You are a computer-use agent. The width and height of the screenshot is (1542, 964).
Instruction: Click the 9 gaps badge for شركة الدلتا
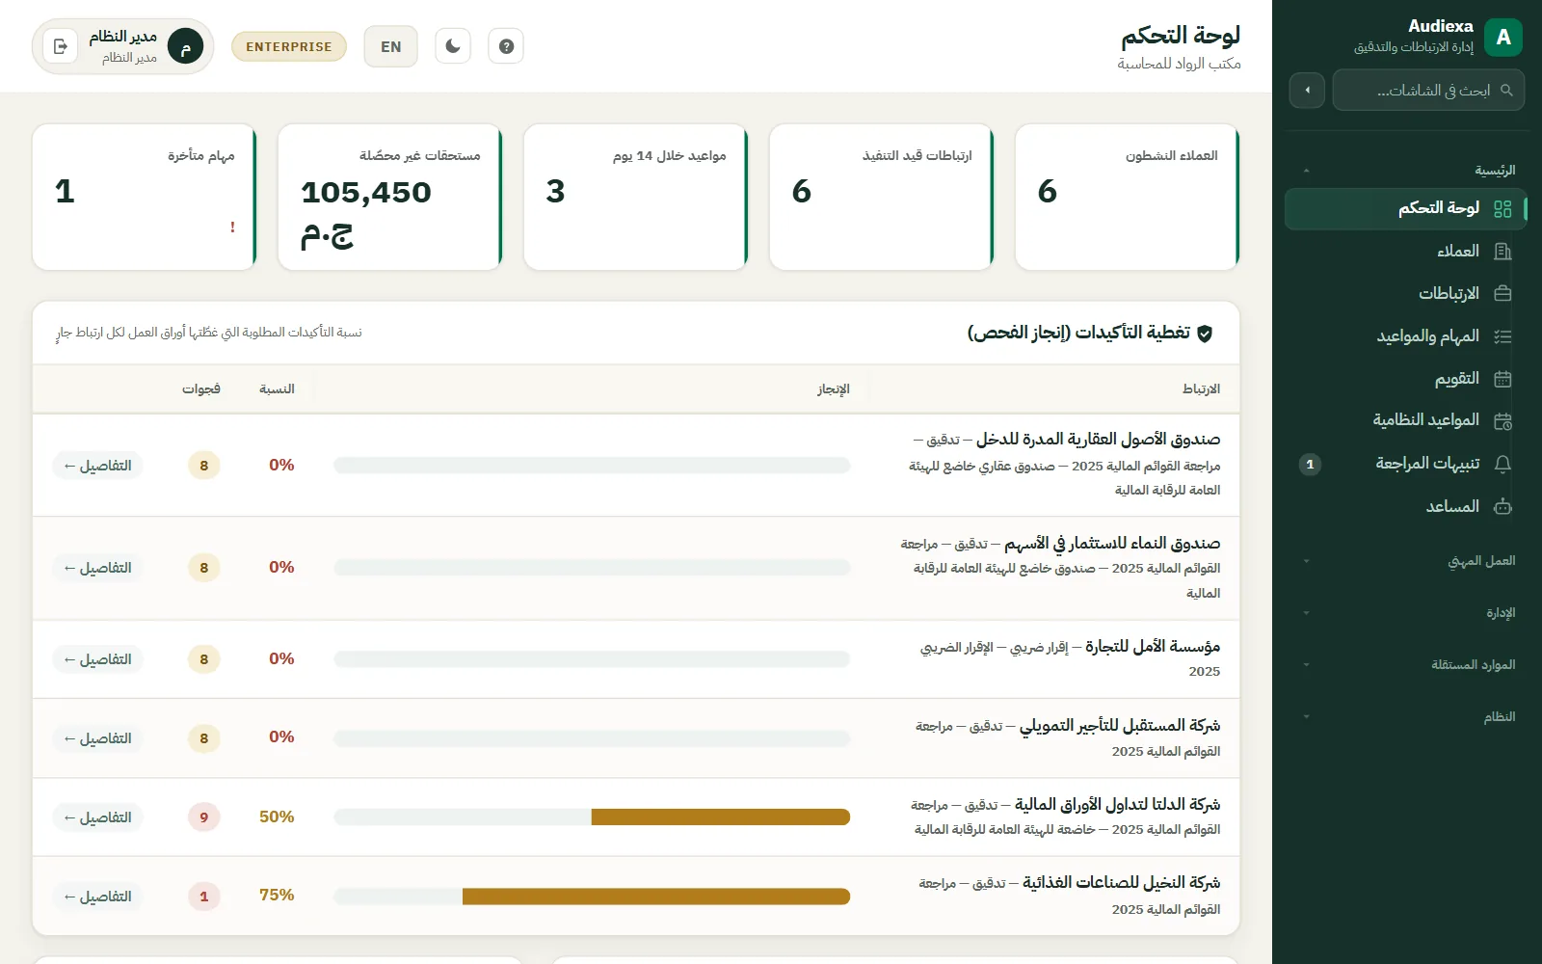(x=204, y=817)
